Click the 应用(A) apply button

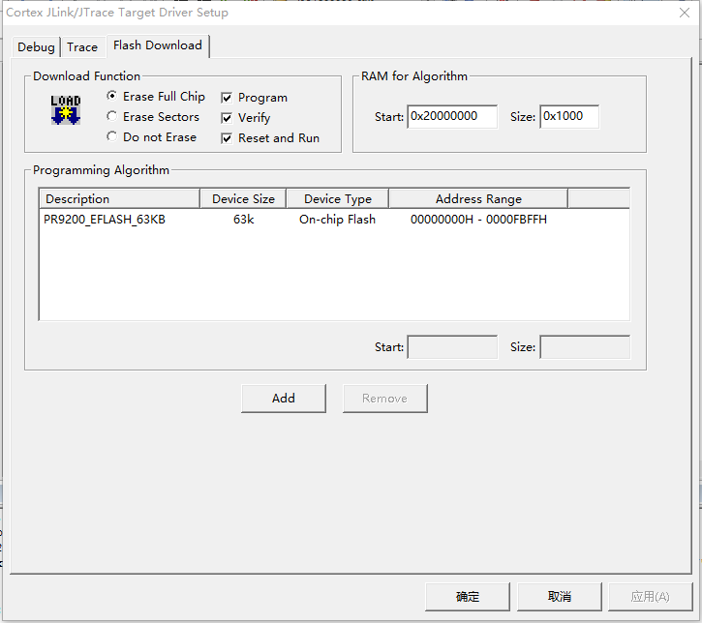650,597
